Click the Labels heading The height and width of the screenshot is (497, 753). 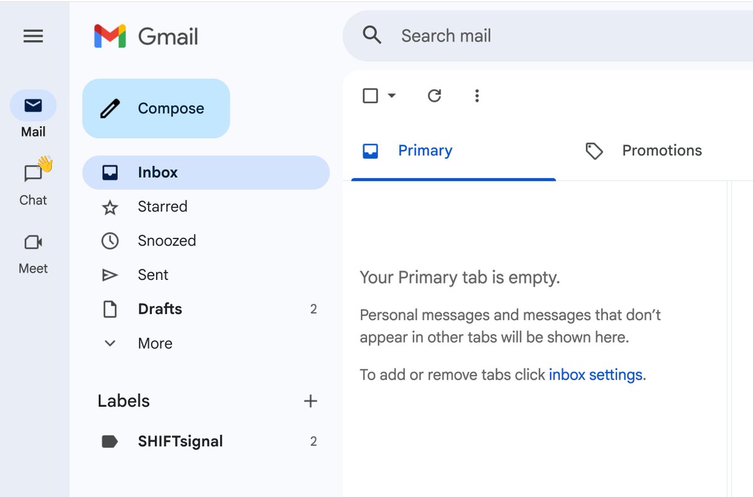pyautogui.click(x=124, y=401)
